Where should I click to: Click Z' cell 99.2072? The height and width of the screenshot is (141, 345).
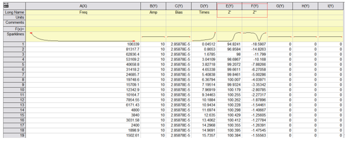point(230,64)
